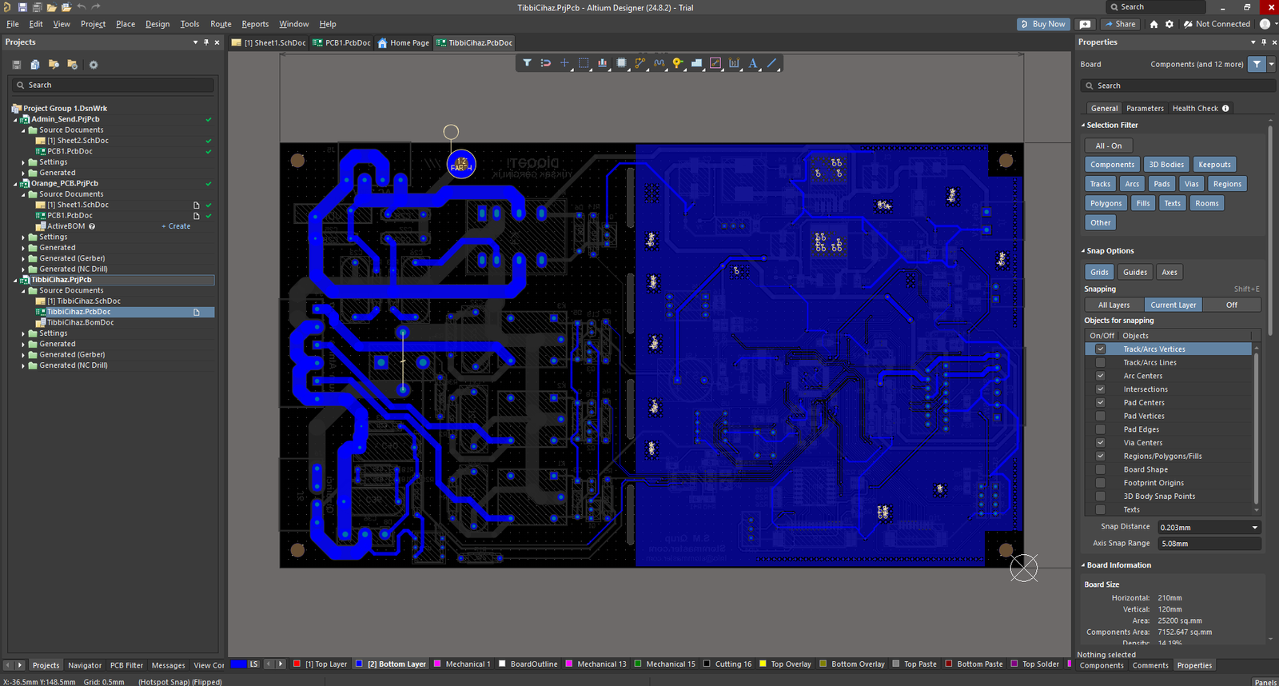
Task: Click the selection filter funnel in toolbar
Action: click(x=527, y=63)
